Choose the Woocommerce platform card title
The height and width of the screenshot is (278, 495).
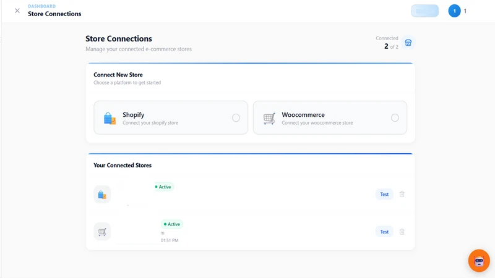[x=303, y=115]
